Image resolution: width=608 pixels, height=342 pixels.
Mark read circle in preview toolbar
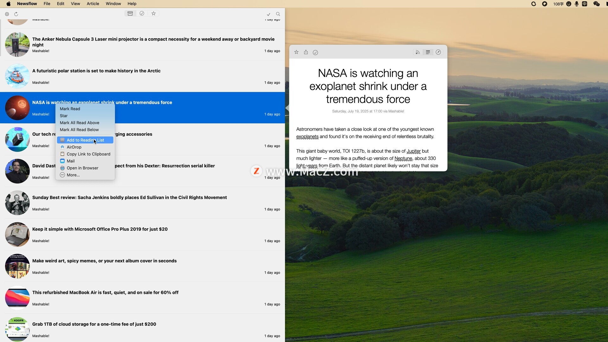click(x=315, y=53)
